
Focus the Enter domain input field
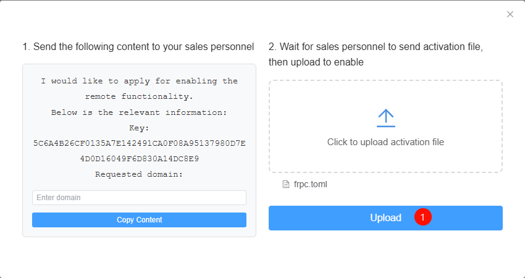139,198
